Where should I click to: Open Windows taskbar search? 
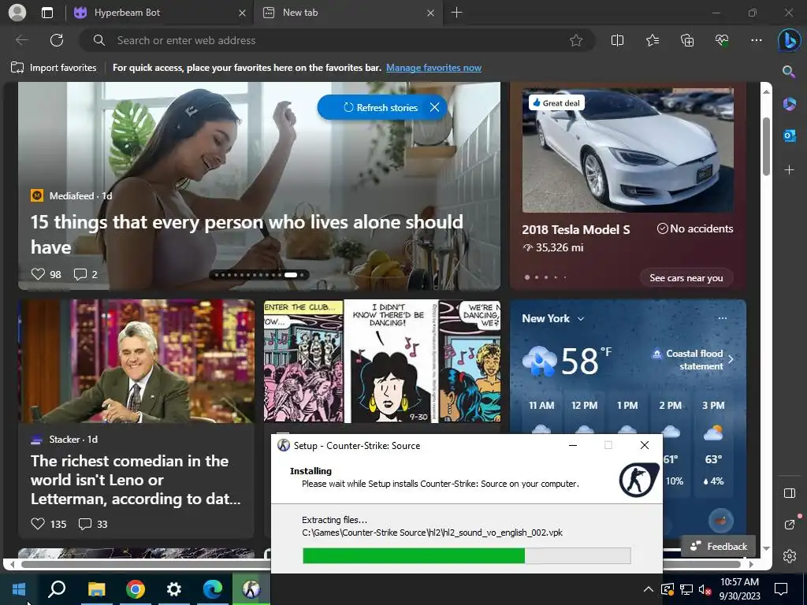pos(57,589)
